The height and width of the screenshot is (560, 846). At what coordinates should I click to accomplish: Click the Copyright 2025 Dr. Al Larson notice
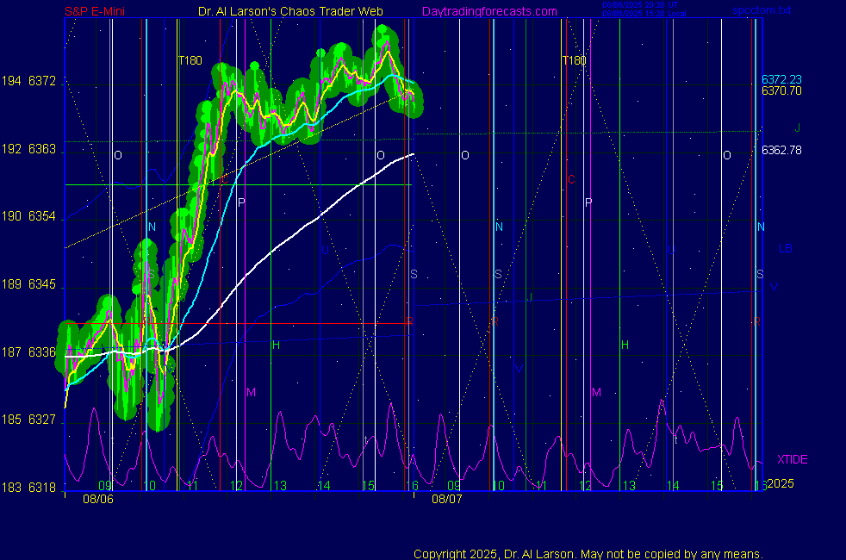point(588,554)
